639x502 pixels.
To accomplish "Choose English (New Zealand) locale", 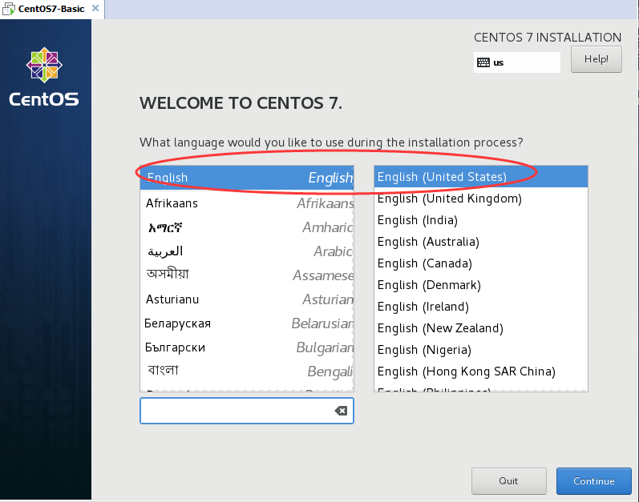I will [481, 328].
